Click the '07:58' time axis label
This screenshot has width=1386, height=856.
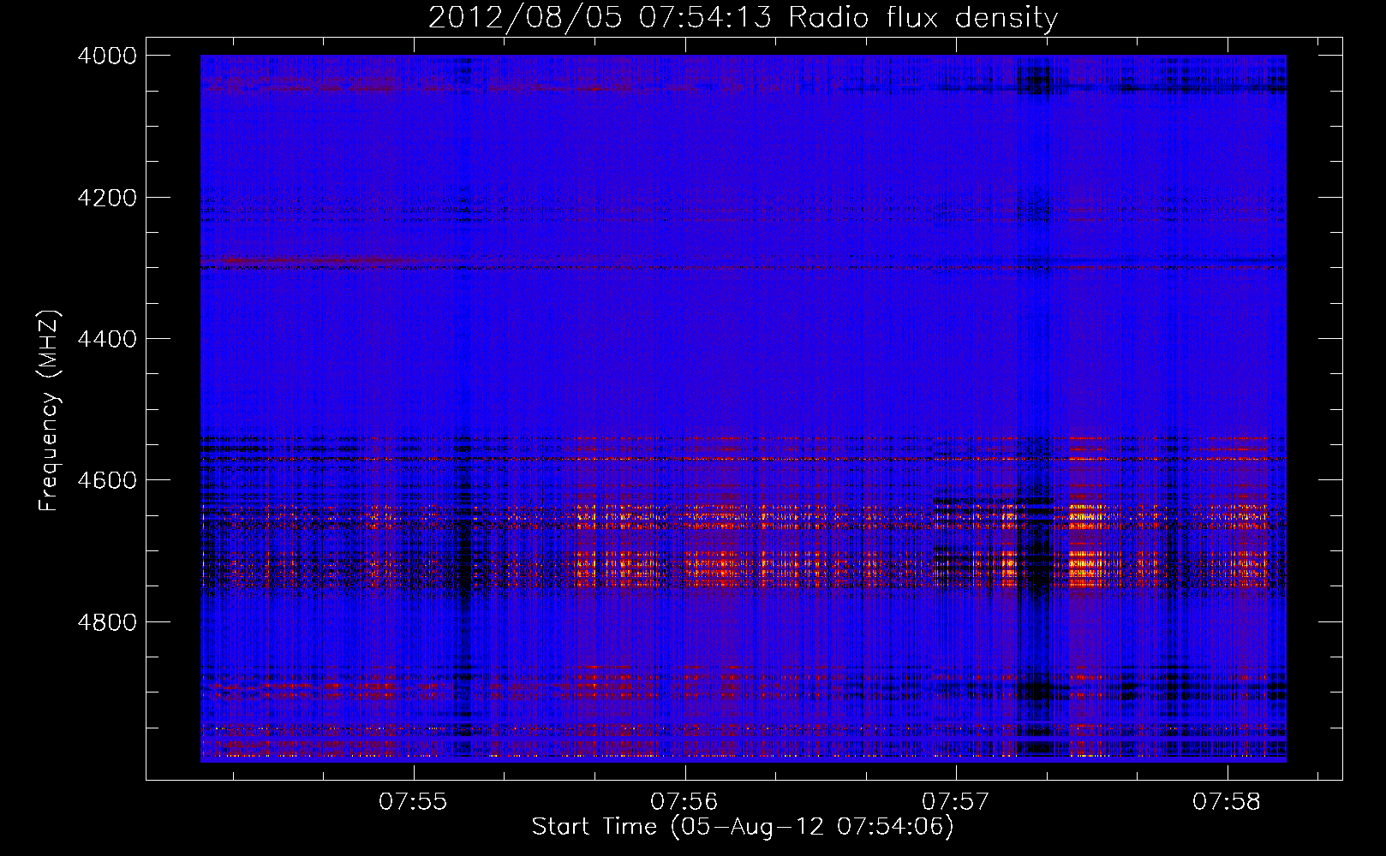coord(1226,802)
